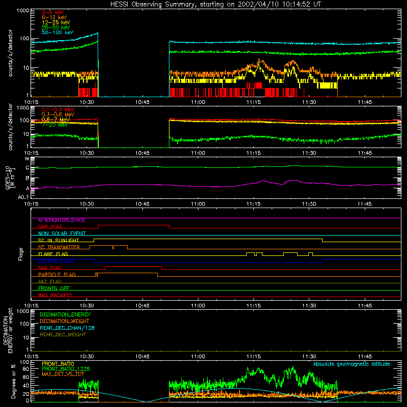Click the DECIMATION_ENERGY legend label

[x=65, y=314]
